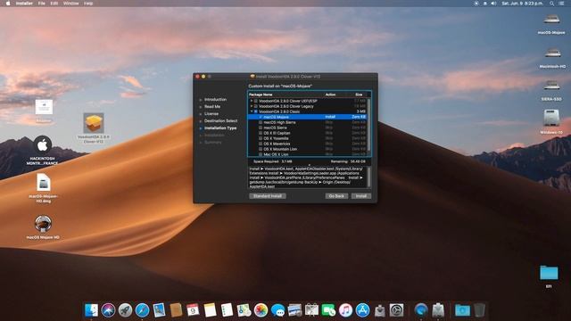Toggle VoodooHDA 2.9.0 Classic package checkbox

click(x=256, y=111)
